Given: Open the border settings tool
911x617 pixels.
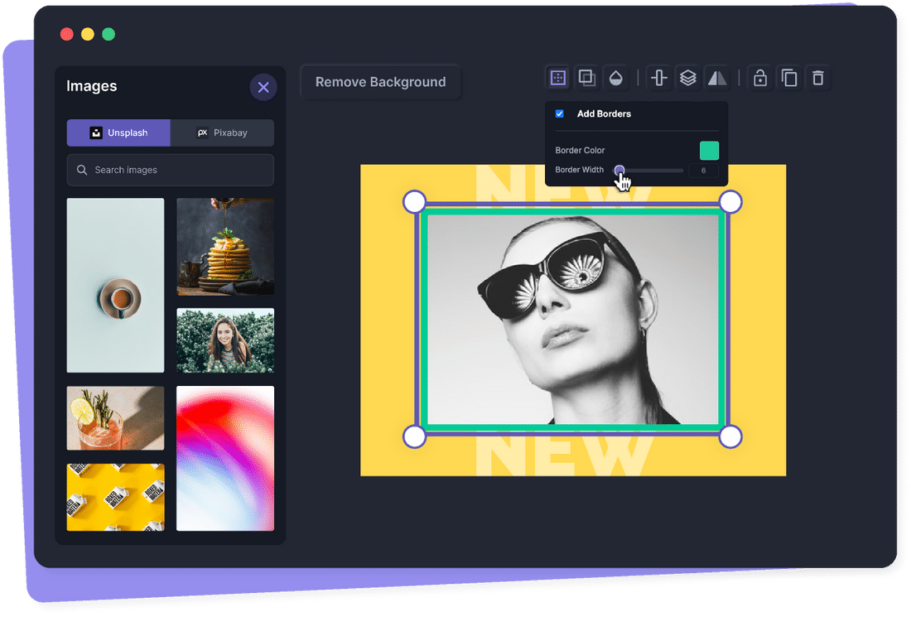Looking at the screenshot, I should [558, 78].
